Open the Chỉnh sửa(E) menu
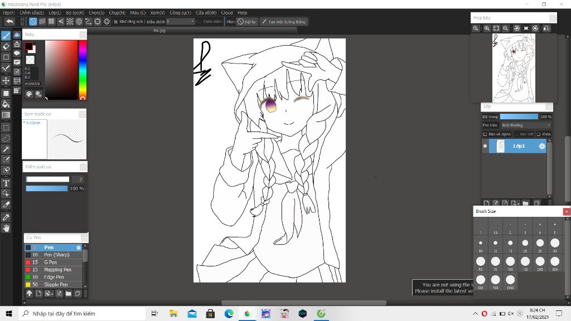This screenshot has height=321, width=571. [x=32, y=12]
